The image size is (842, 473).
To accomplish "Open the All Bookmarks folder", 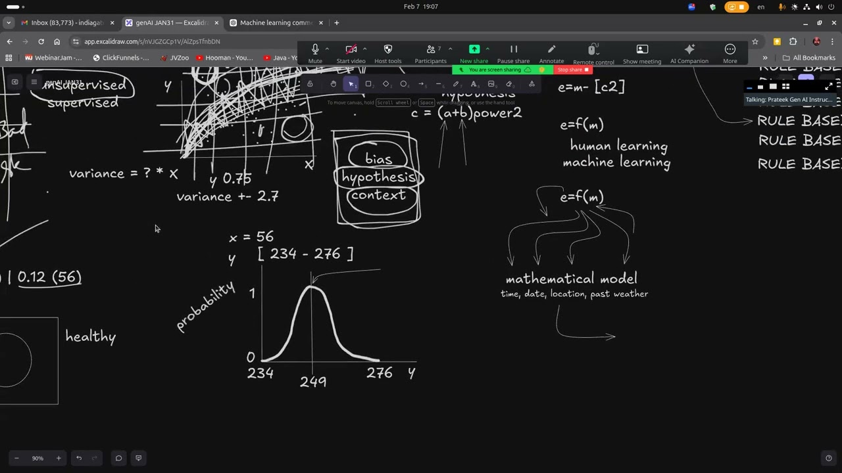I will [808, 58].
